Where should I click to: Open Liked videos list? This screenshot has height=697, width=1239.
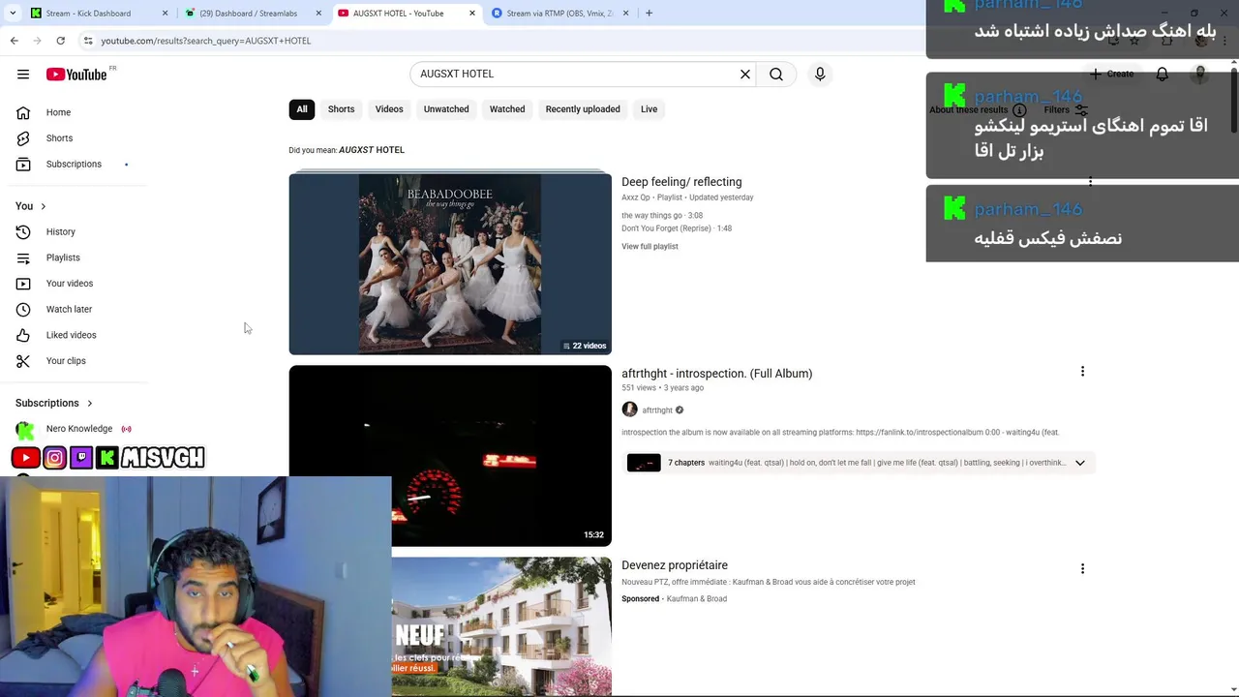click(71, 335)
